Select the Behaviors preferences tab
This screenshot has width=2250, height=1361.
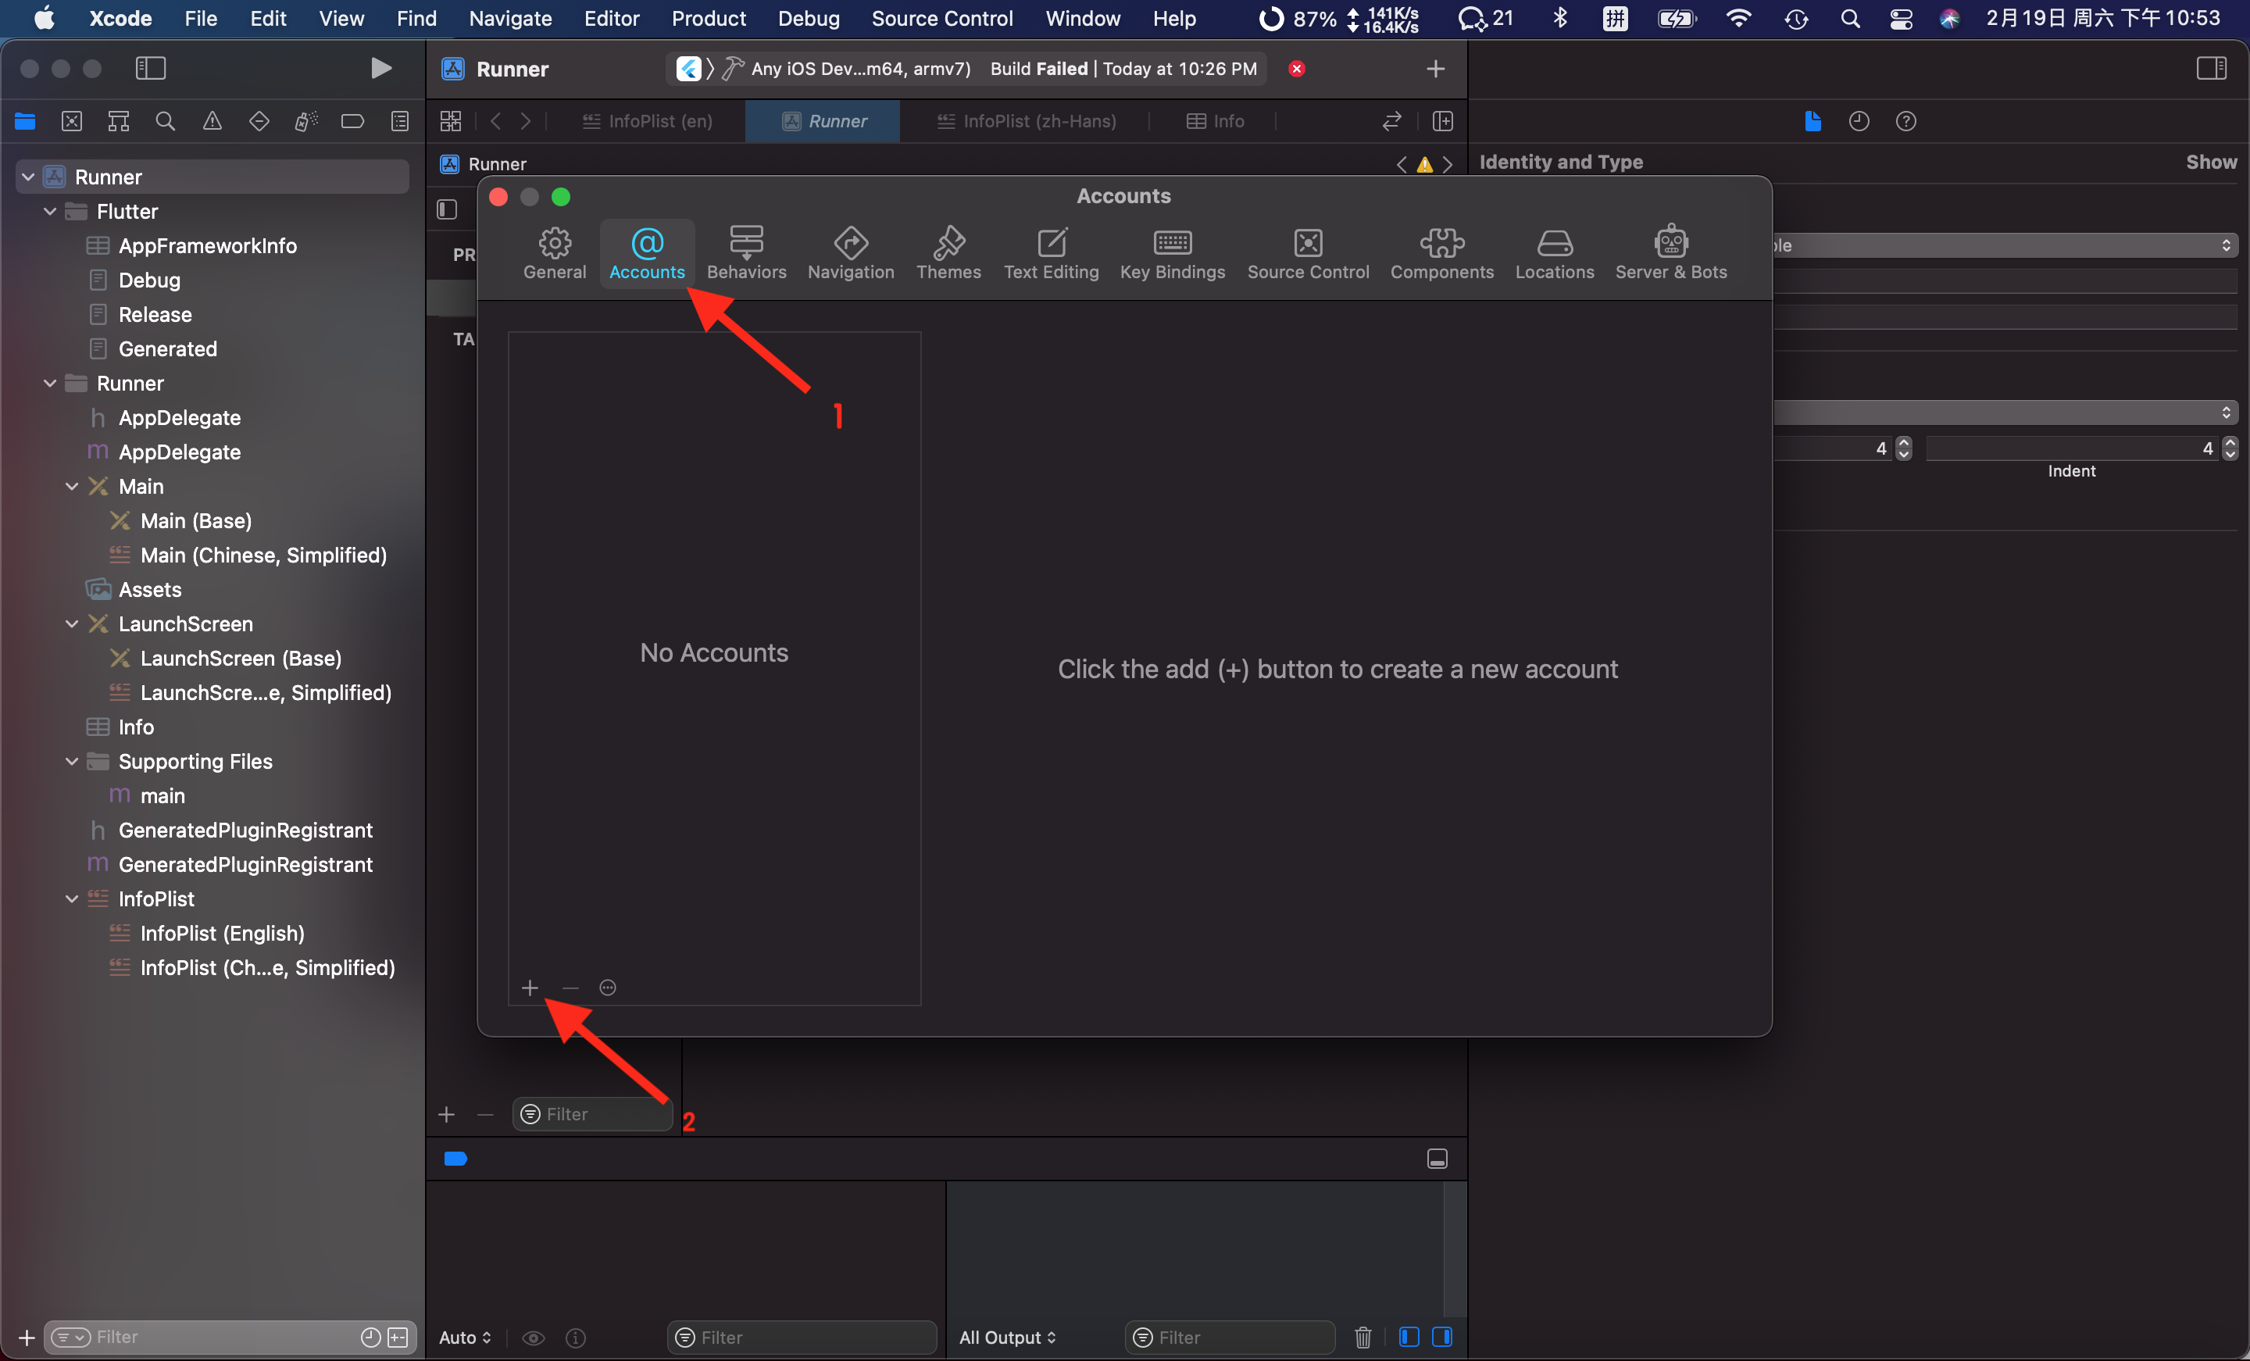coord(746,253)
